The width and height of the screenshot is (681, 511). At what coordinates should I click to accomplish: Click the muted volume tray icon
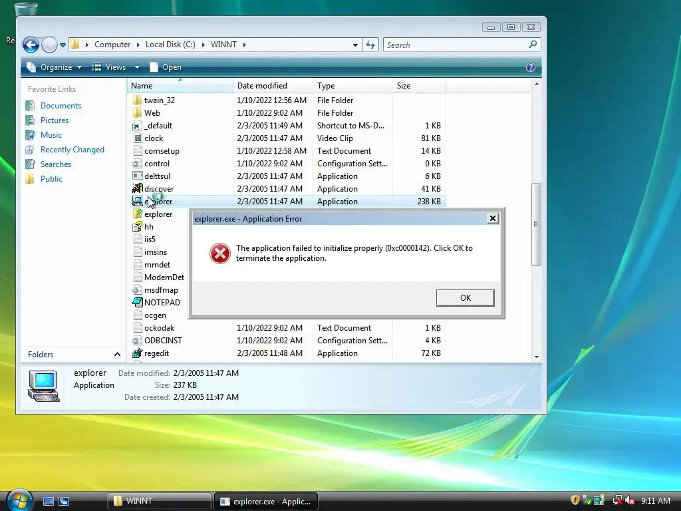[630, 500]
